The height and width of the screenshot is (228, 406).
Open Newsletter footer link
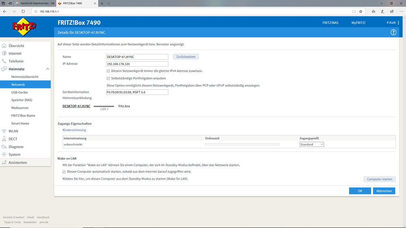(30, 222)
